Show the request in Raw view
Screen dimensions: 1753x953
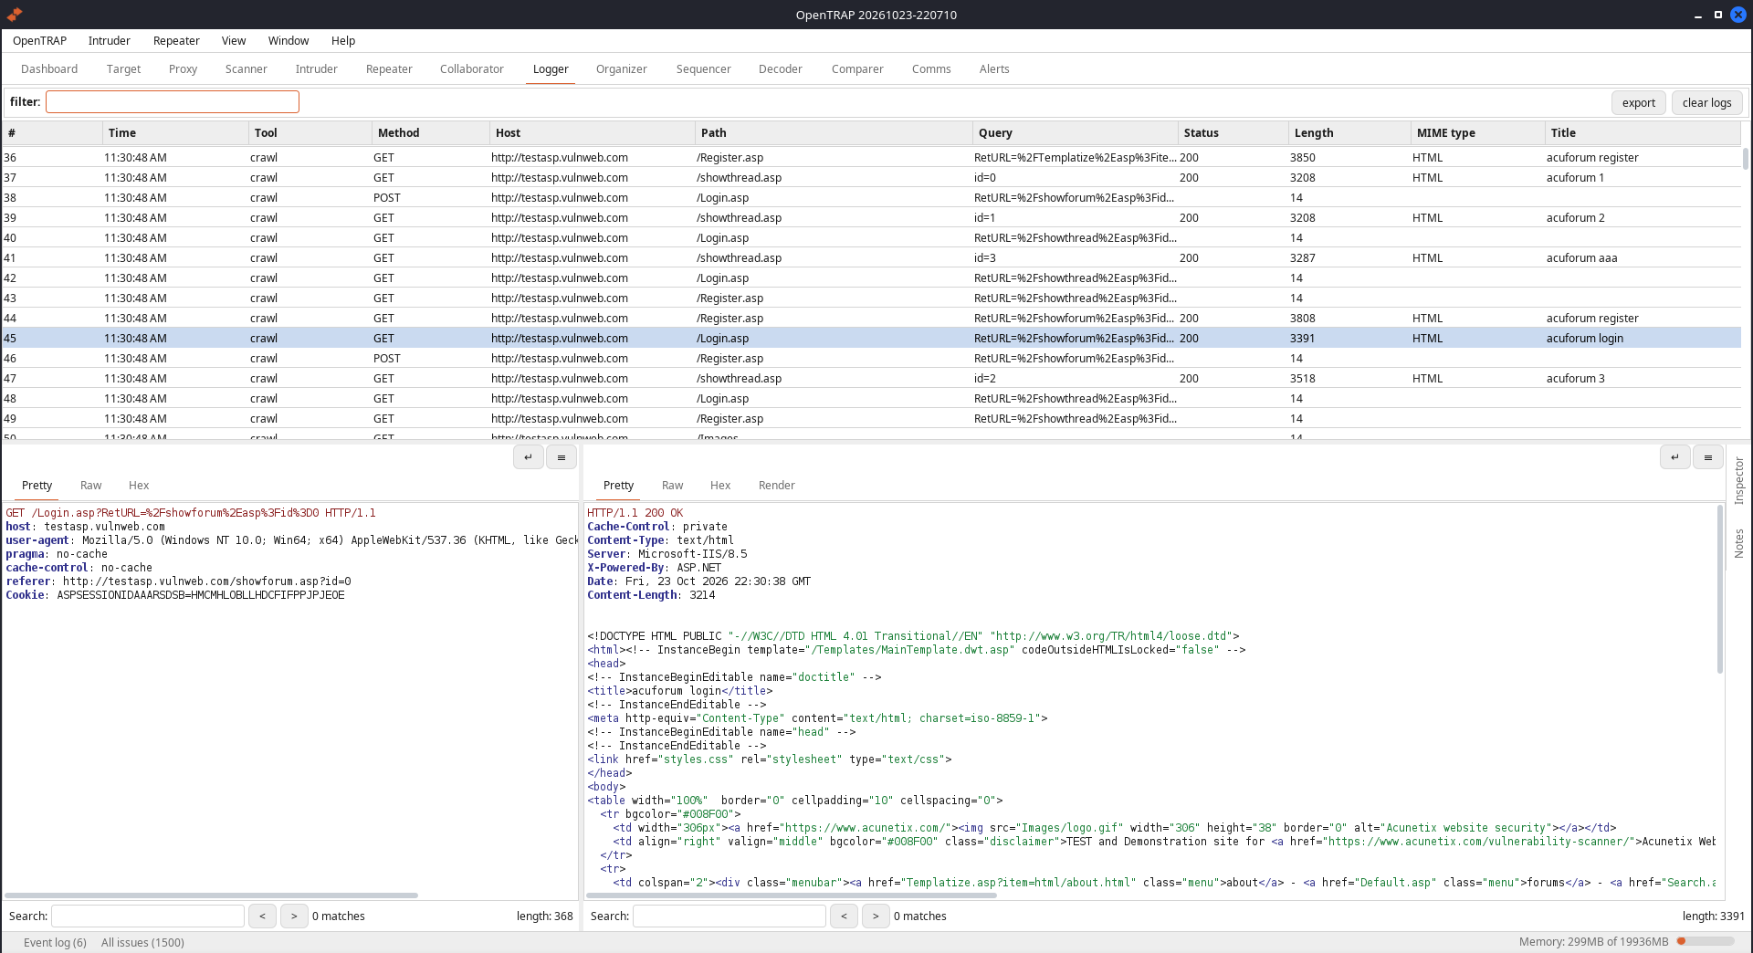90,486
